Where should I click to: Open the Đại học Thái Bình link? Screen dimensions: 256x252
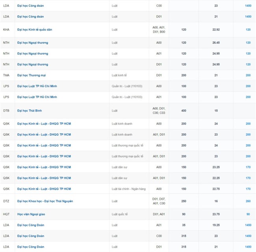(32, 111)
